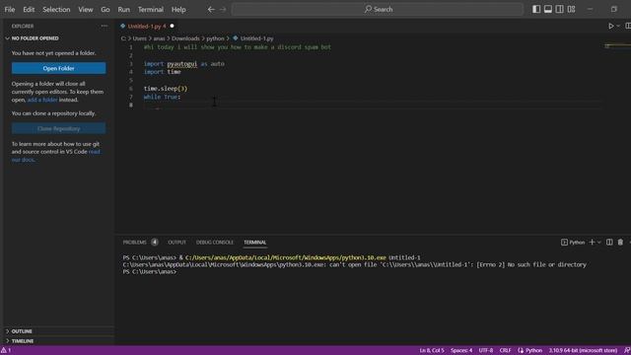Switch to the Output panel tab

(x=176, y=242)
